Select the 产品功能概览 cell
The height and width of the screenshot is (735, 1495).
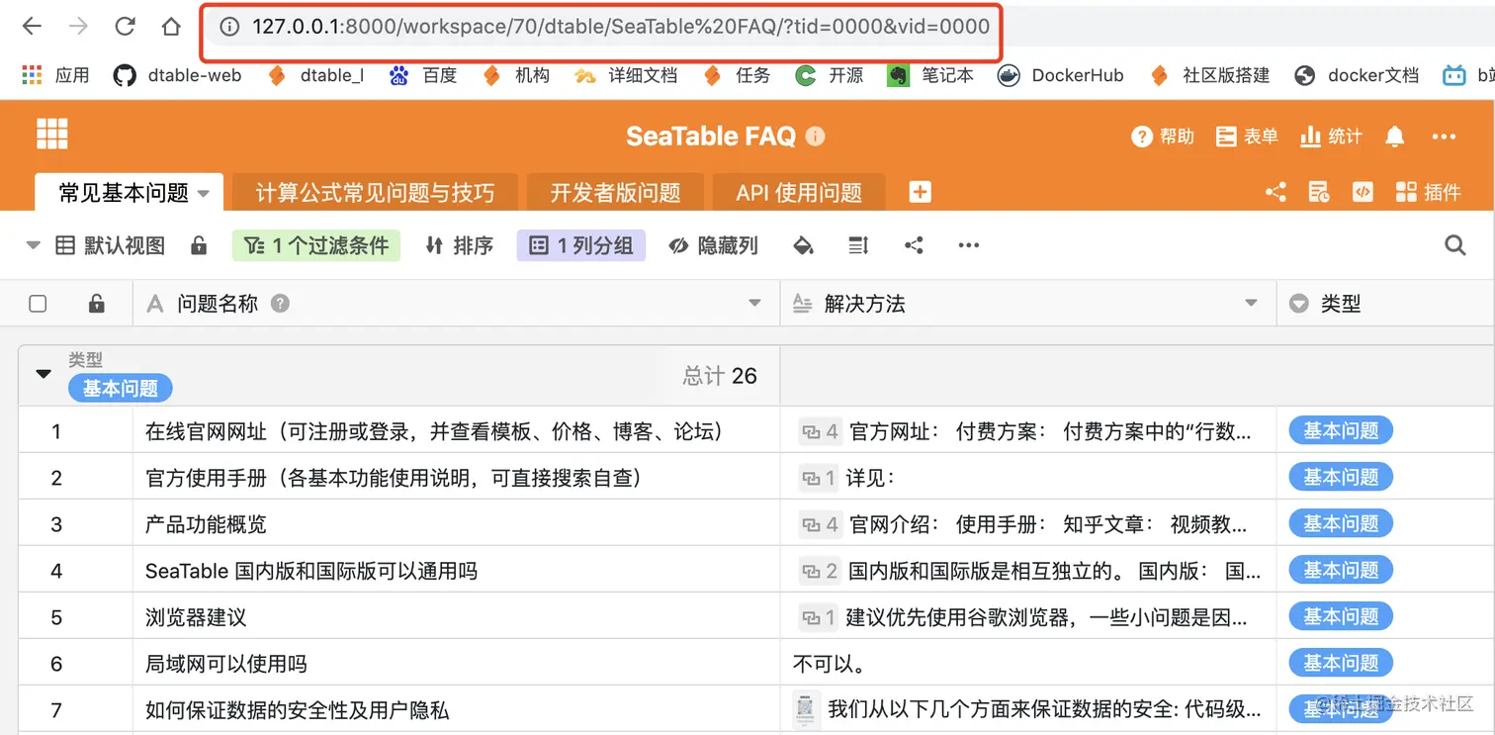(x=457, y=524)
